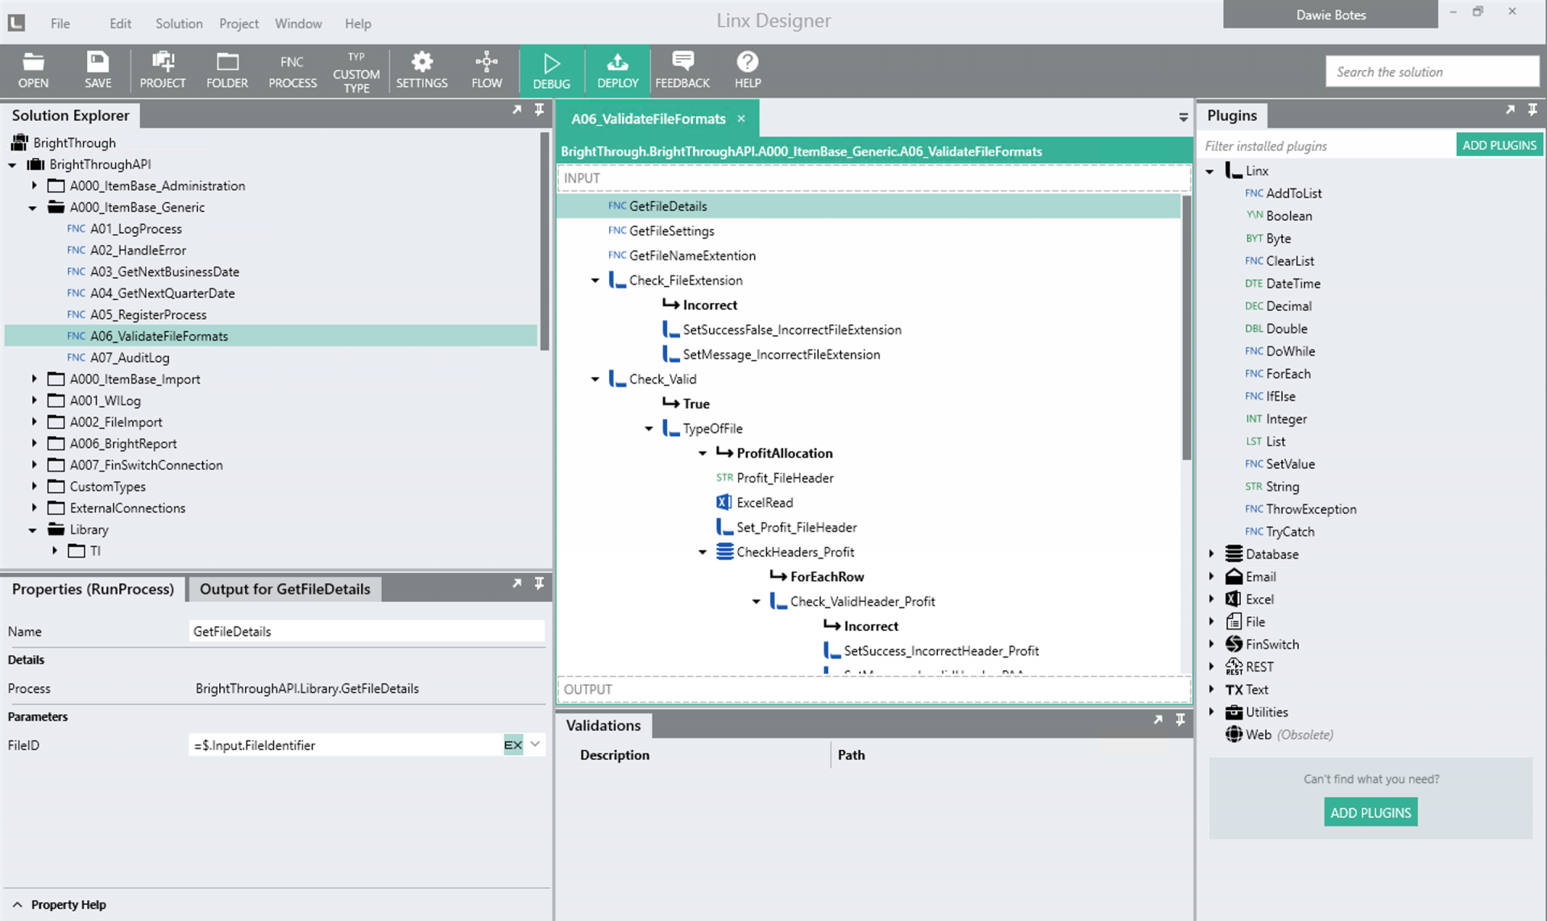This screenshot has height=921, width=1547.
Task: Click the Help question mark icon
Action: (x=748, y=70)
